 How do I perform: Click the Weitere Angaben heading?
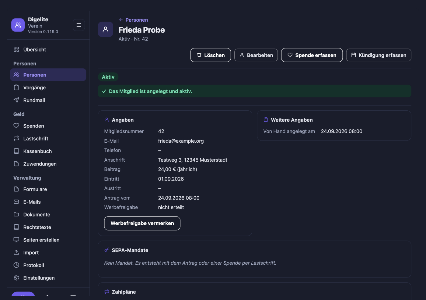pyautogui.click(x=292, y=120)
